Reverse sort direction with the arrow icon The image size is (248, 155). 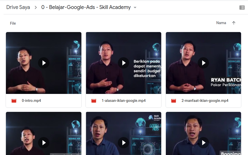[234, 23]
